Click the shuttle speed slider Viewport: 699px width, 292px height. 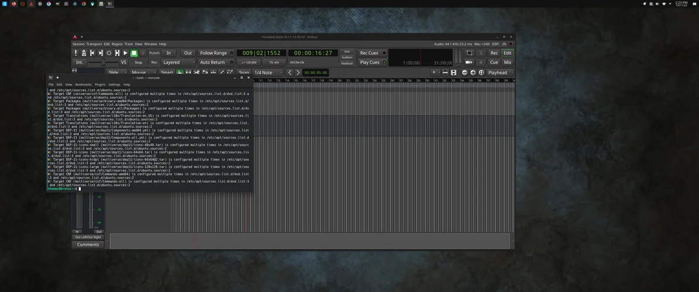click(x=103, y=62)
